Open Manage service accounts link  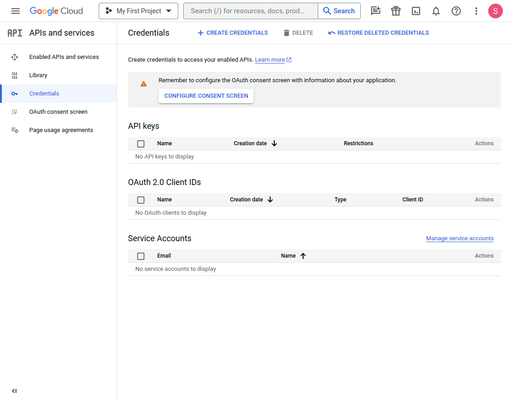pos(460,238)
